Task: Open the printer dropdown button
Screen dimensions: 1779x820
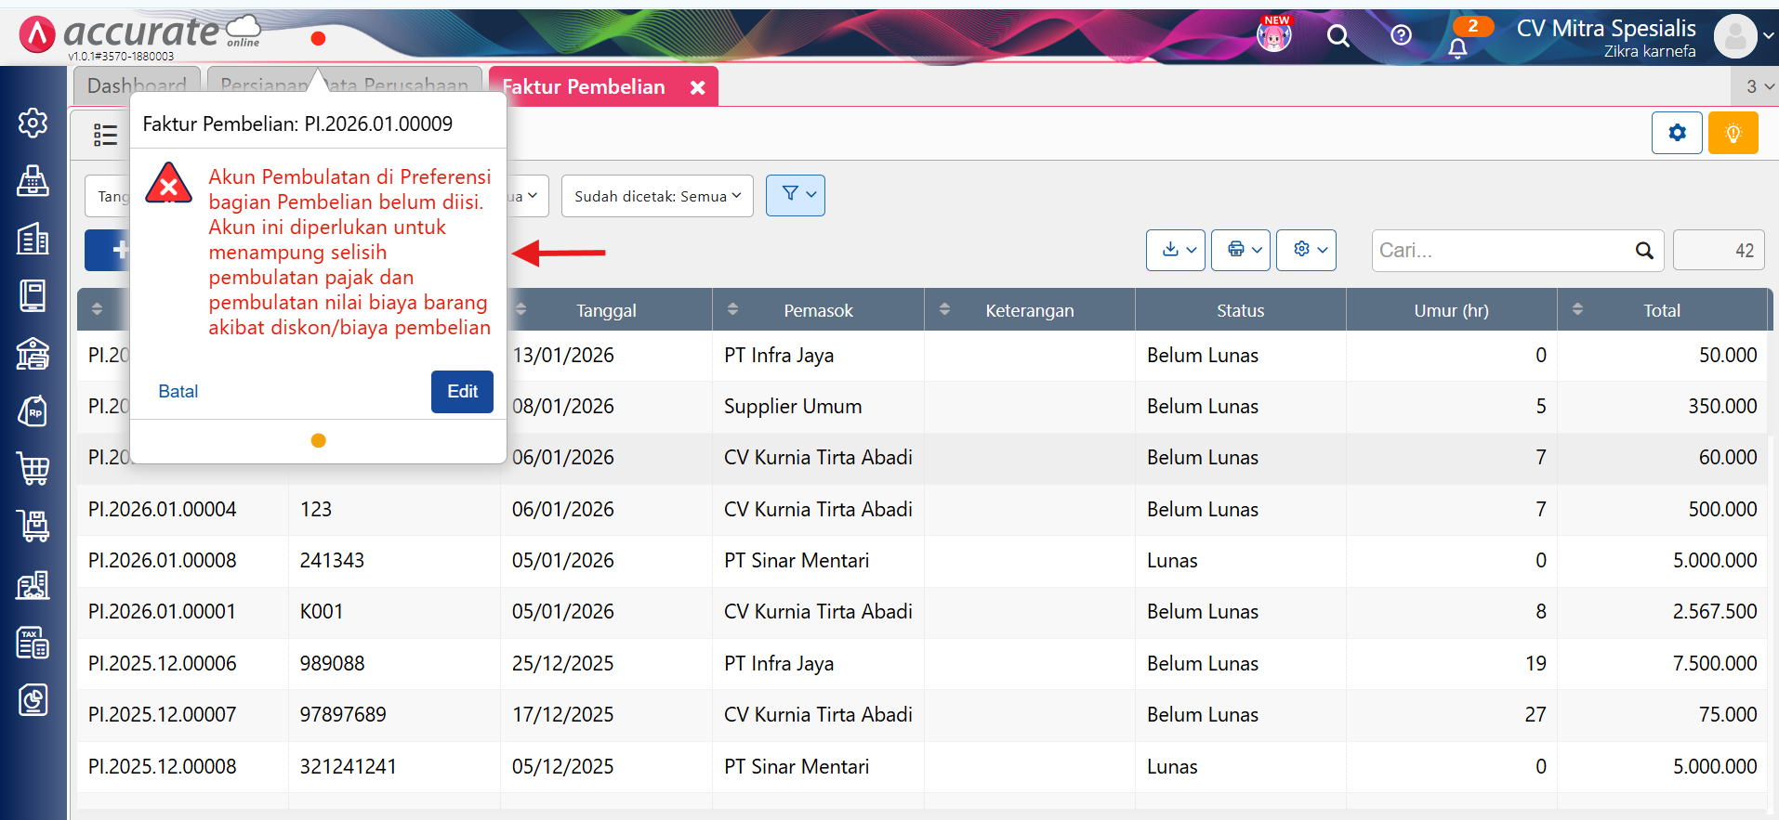Action: tap(1241, 250)
